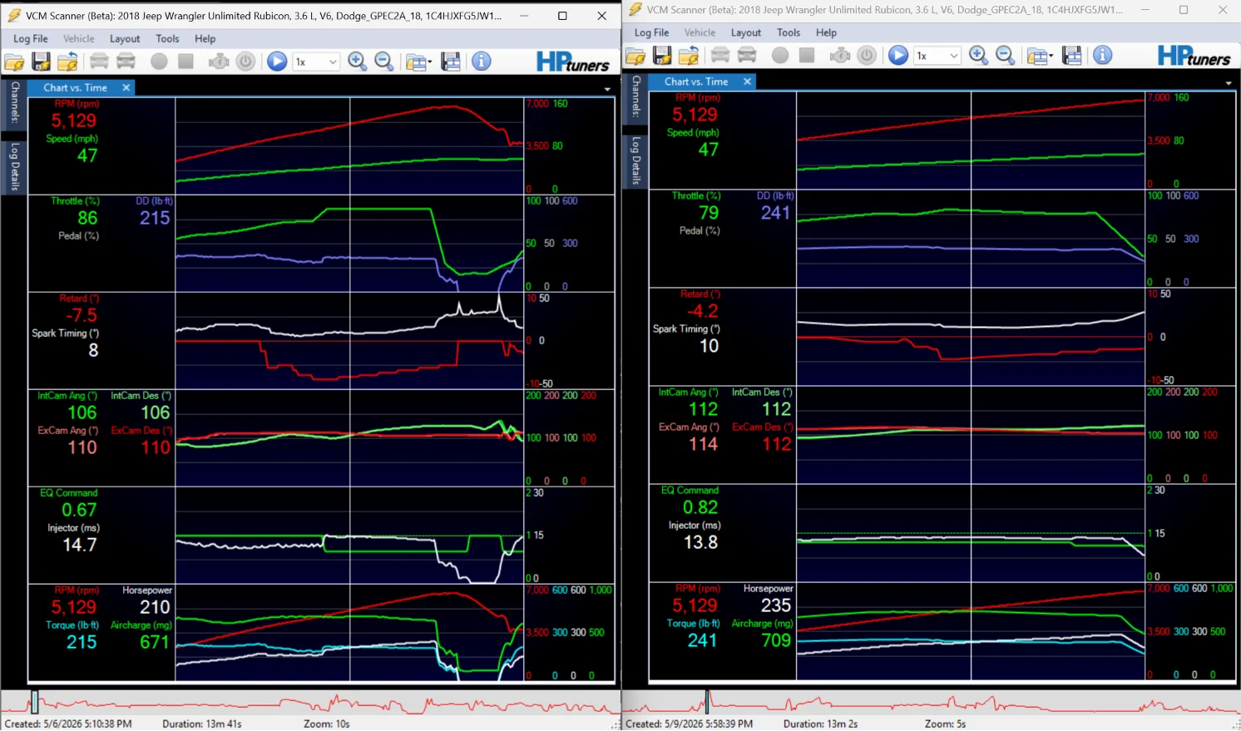The width and height of the screenshot is (1241, 731).
Task: Click Open Log File icon in left window
Action: tap(14, 62)
